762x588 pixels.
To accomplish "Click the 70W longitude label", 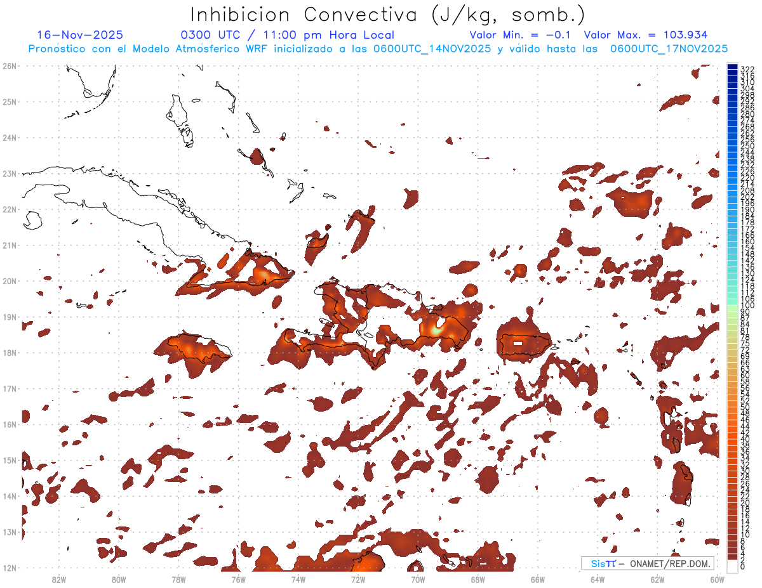I will [418, 579].
